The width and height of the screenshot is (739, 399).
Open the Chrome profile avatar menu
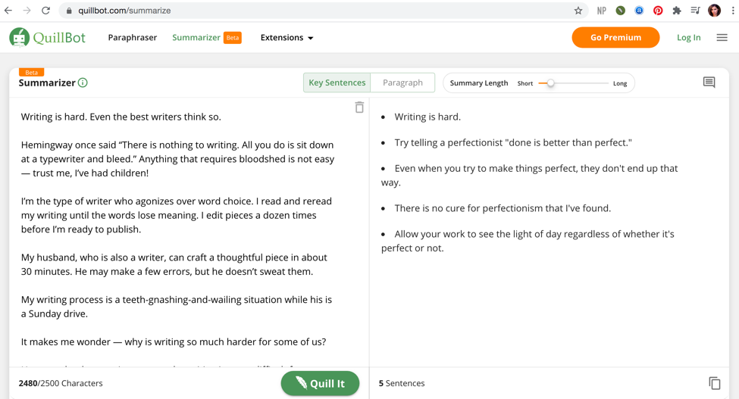click(x=714, y=11)
